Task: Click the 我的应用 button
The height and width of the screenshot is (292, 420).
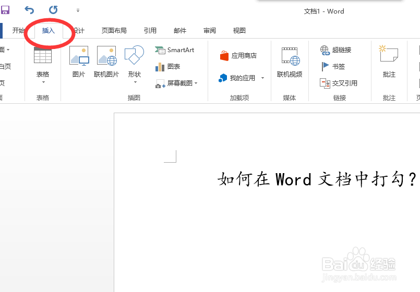Action: pyautogui.click(x=237, y=78)
